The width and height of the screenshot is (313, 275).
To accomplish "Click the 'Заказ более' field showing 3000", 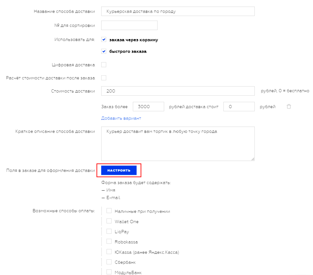I will (x=148, y=107).
